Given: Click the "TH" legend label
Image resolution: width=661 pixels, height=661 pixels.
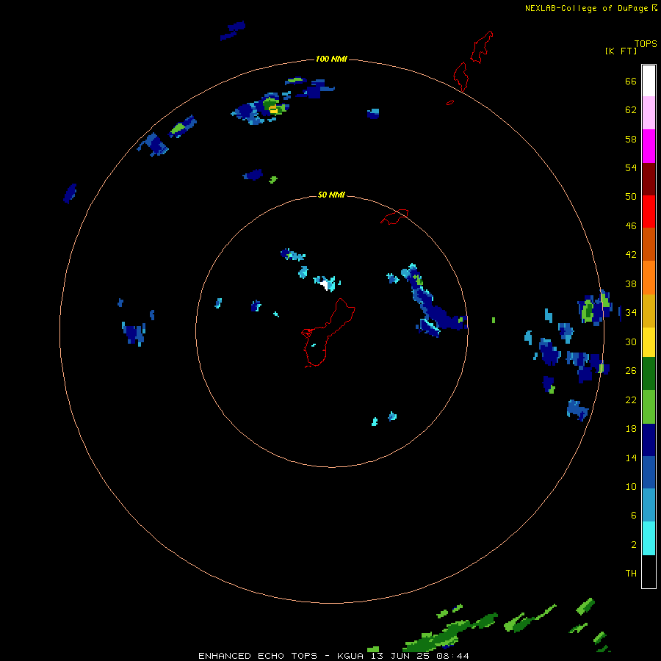Looking at the screenshot, I should 631,573.
